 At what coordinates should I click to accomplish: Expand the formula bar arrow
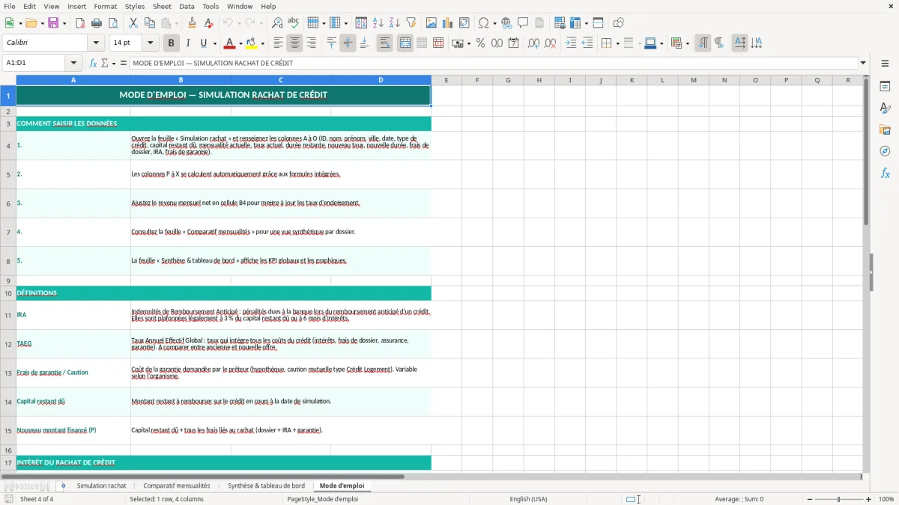tap(863, 64)
